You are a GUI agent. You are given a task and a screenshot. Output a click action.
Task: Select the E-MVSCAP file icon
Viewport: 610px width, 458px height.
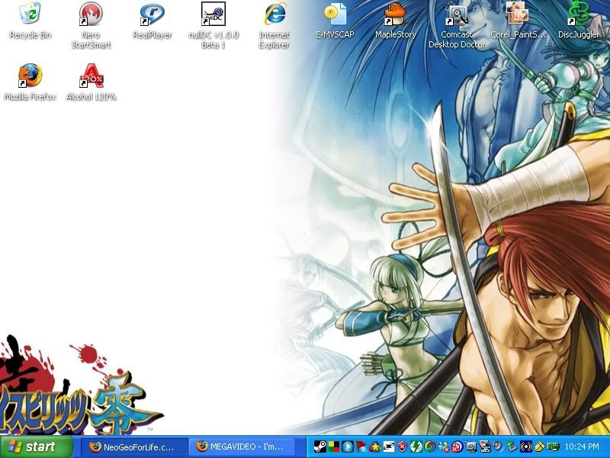[x=335, y=21]
